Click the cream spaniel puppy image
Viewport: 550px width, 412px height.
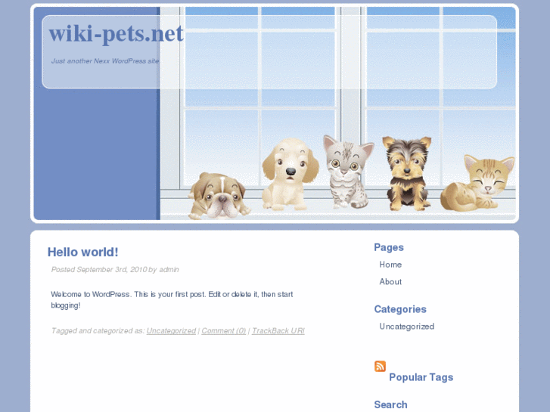coord(290,175)
